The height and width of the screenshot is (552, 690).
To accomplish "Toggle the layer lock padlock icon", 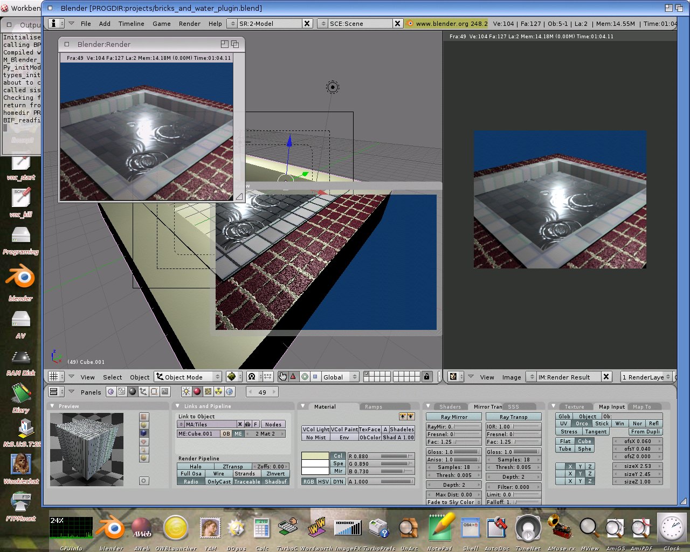I will 426,377.
